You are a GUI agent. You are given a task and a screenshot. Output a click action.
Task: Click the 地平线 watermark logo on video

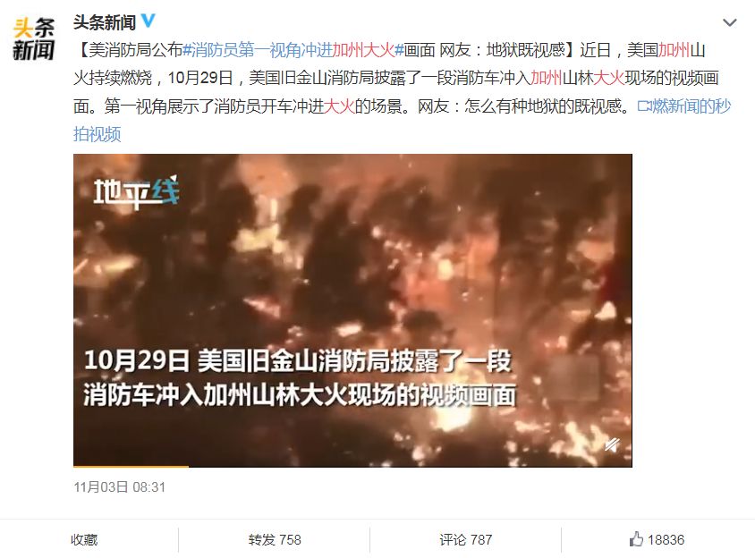[136, 192]
